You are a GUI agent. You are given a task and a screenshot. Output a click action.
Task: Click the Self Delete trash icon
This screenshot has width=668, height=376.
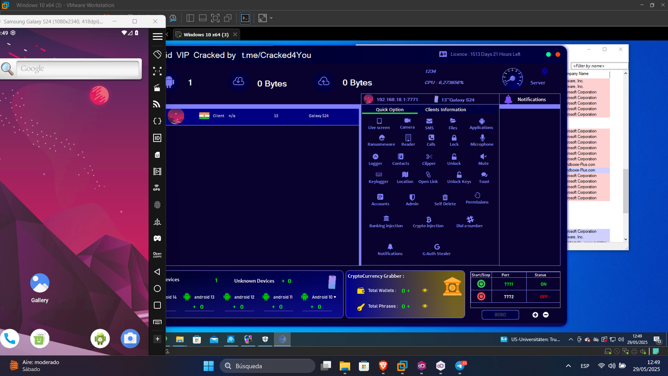(x=445, y=197)
